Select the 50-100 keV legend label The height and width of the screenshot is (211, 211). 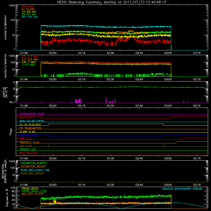point(30,17)
